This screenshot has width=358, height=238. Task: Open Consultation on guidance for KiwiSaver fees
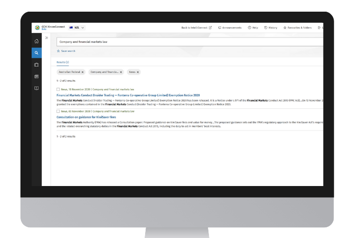point(86,117)
